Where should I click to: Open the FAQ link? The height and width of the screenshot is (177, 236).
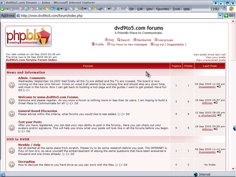(109, 40)
